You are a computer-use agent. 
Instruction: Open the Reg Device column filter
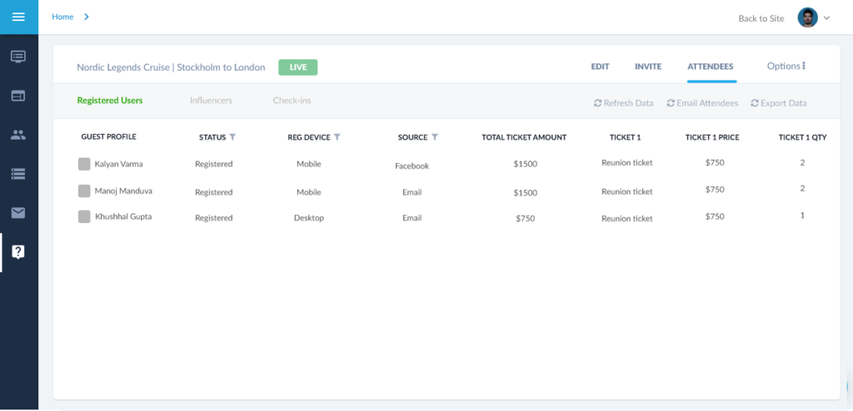[337, 137]
